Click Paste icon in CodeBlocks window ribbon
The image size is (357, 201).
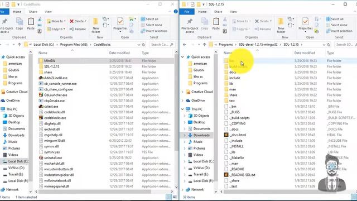[x=31, y=24]
